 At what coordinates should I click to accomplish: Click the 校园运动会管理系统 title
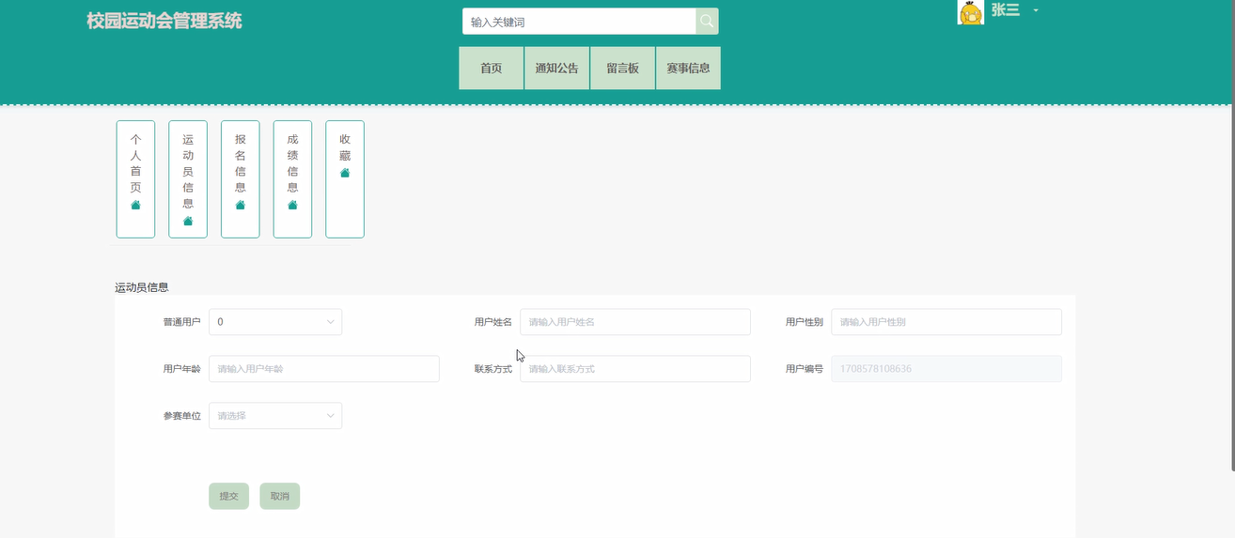point(164,21)
